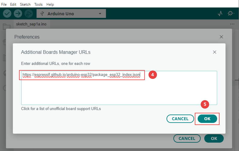Image resolution: width=239 pixels, height=151 pixels.
Task: Open the Tools menu
Action: click(x=38, y=4)
